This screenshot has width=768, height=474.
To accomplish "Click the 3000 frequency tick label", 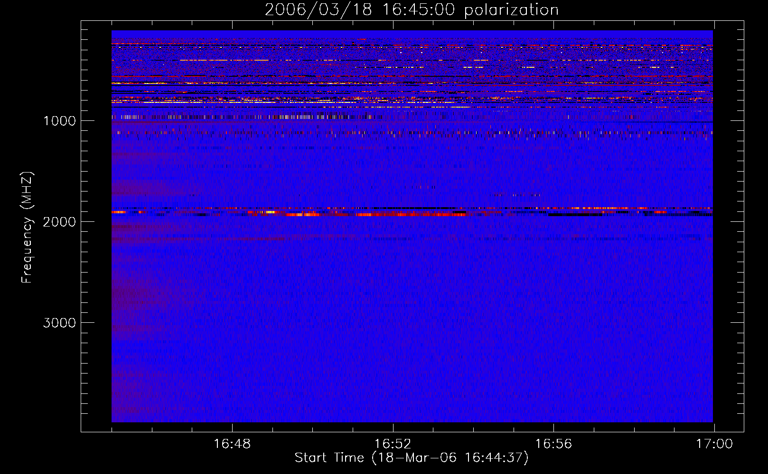I will [59, 323].
